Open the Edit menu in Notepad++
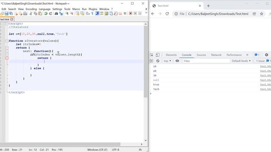 (4, 9)
